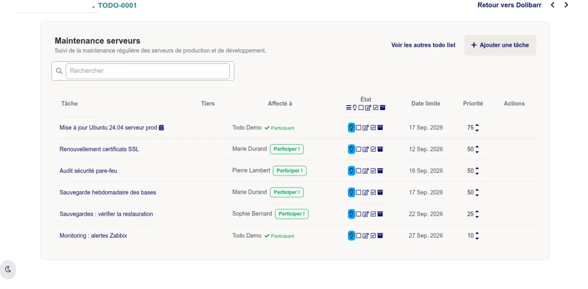Archive Audit sécurité pare-feu task
Screen dimensions: 588x289
380,171
